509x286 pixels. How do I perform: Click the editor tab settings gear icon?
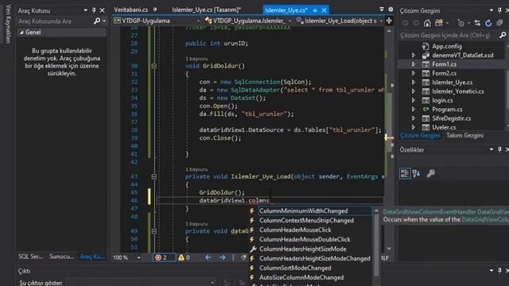(390, 10)
